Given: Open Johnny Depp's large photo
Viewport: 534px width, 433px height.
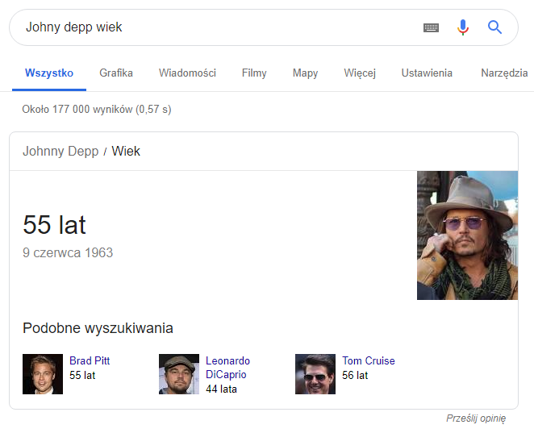Looking at the screenshot, I should [467, 235].
